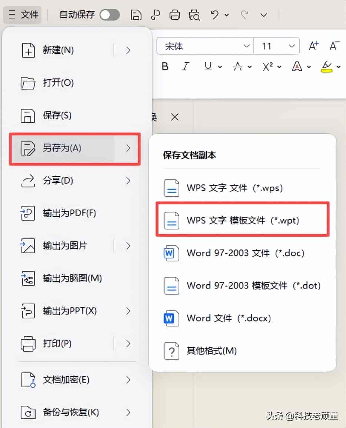The width and height of the screenshot is (346, 428).
Task: Toggle the 自动保存 switch
Action: [x=110, y=15]
